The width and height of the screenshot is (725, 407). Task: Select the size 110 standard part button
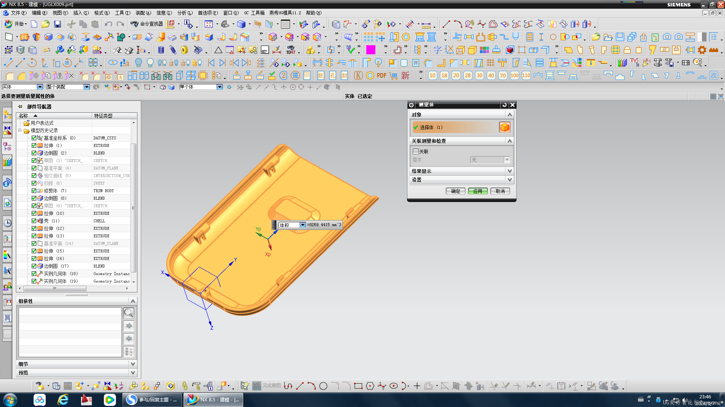(526, 75)
